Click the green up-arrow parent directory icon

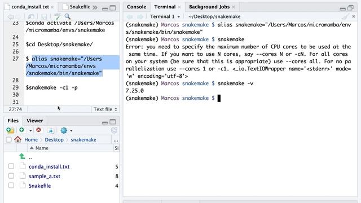22,157
